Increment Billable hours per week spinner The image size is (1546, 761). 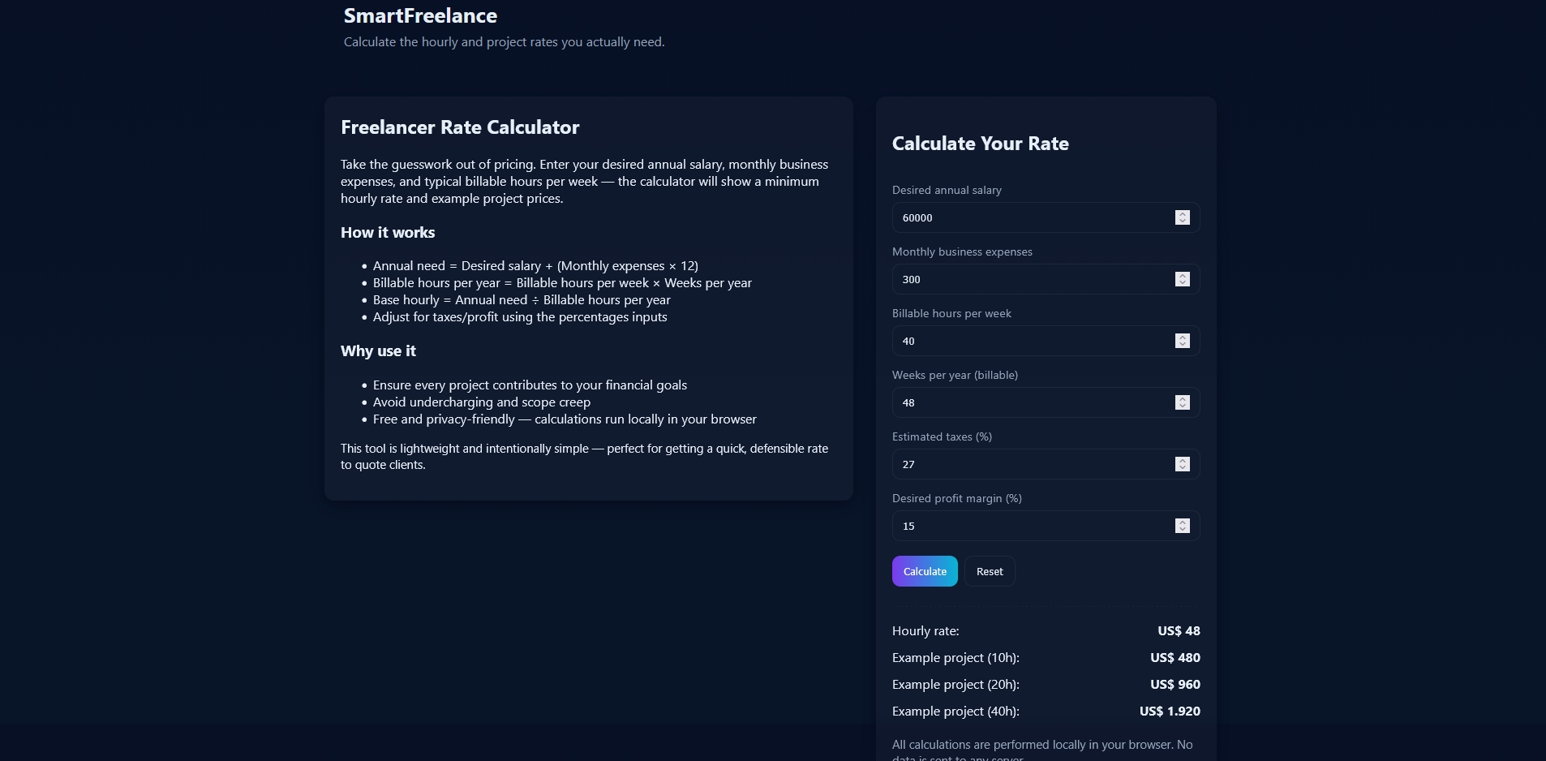tap(1183, 338)
